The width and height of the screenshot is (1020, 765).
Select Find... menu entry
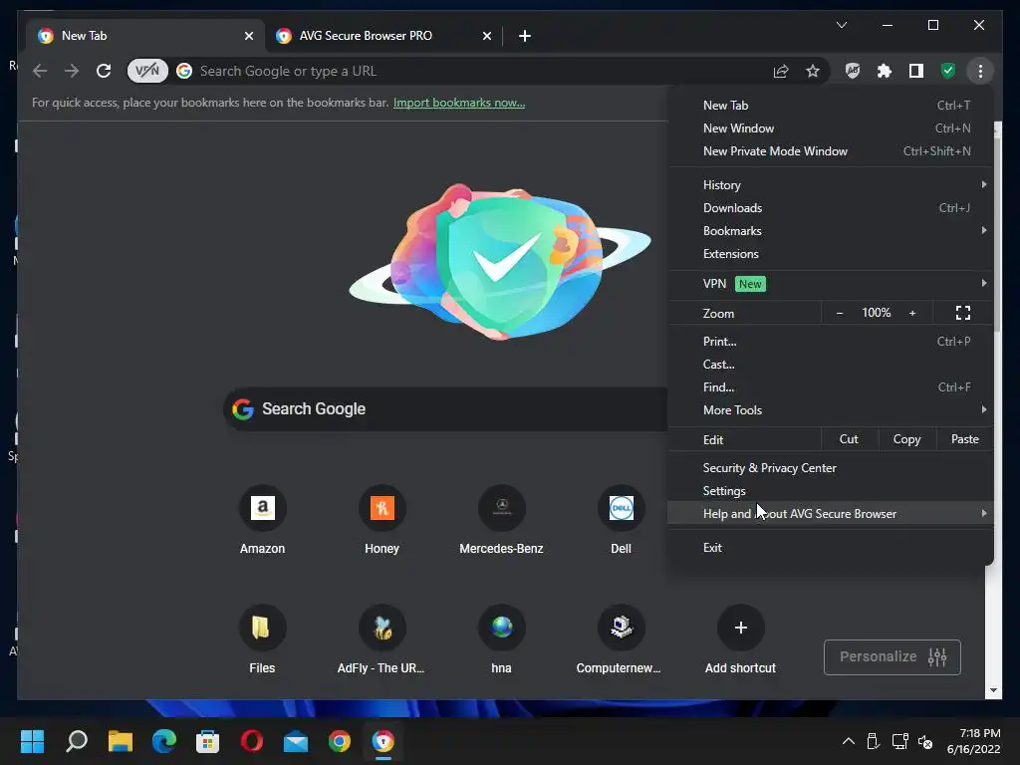coord(831,387)
